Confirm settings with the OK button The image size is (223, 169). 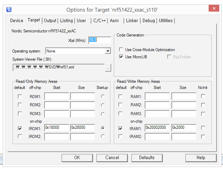coord(77,158)
